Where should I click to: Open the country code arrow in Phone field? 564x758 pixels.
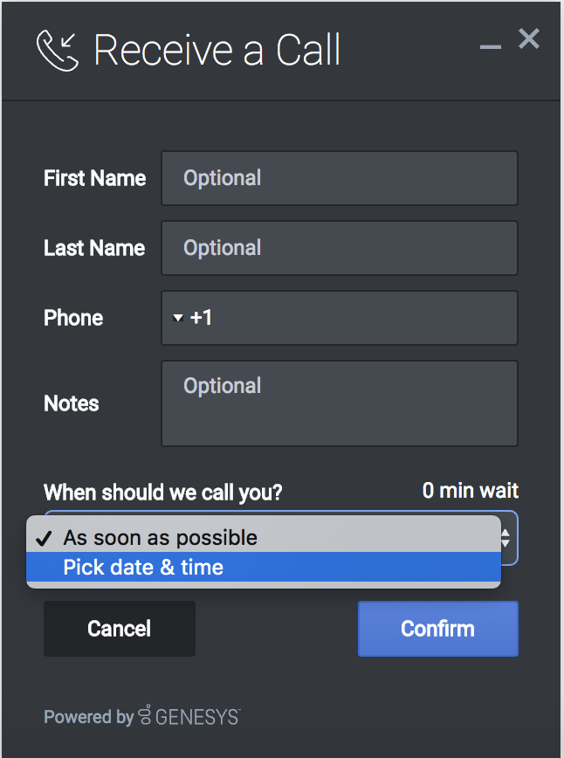pos(178,318)
